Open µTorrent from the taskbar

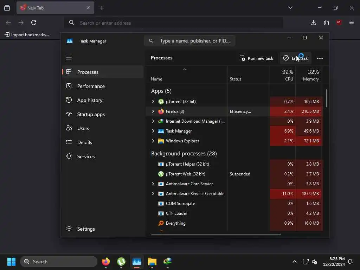tap(121, 262)
